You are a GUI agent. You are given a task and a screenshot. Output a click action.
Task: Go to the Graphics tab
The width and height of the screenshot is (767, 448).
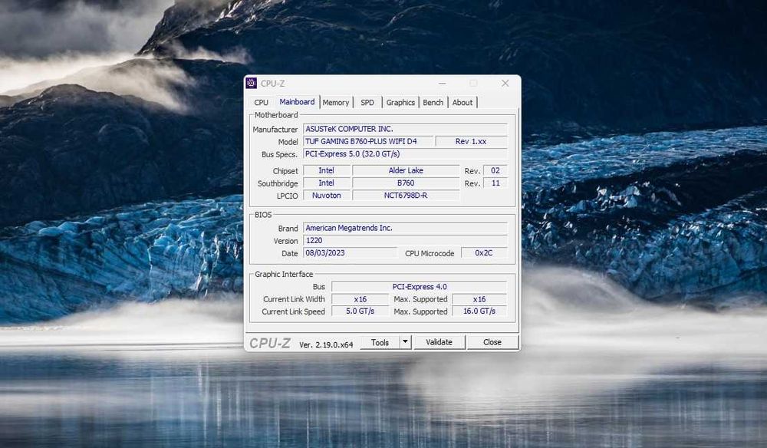(x=400, y=102)
